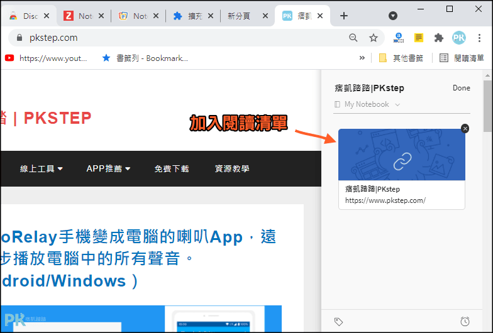Open the 書籤列 Bookmark bookmark
The image size is (493, 333).
pyautogui.click(x=145, y=58)
